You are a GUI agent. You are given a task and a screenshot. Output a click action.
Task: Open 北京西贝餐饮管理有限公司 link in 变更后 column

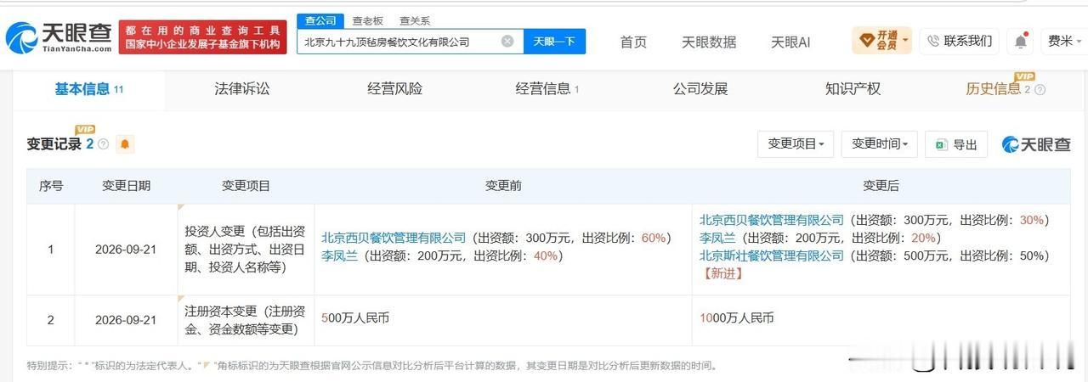pyautogui.click(x=772, y=220)
